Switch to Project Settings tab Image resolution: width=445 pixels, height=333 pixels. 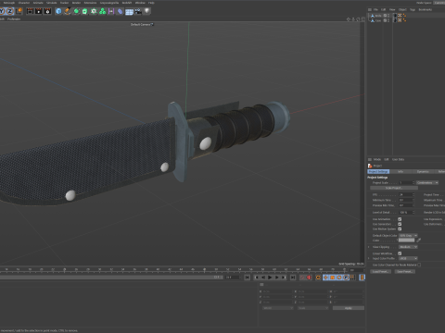[x=378, y=171]
